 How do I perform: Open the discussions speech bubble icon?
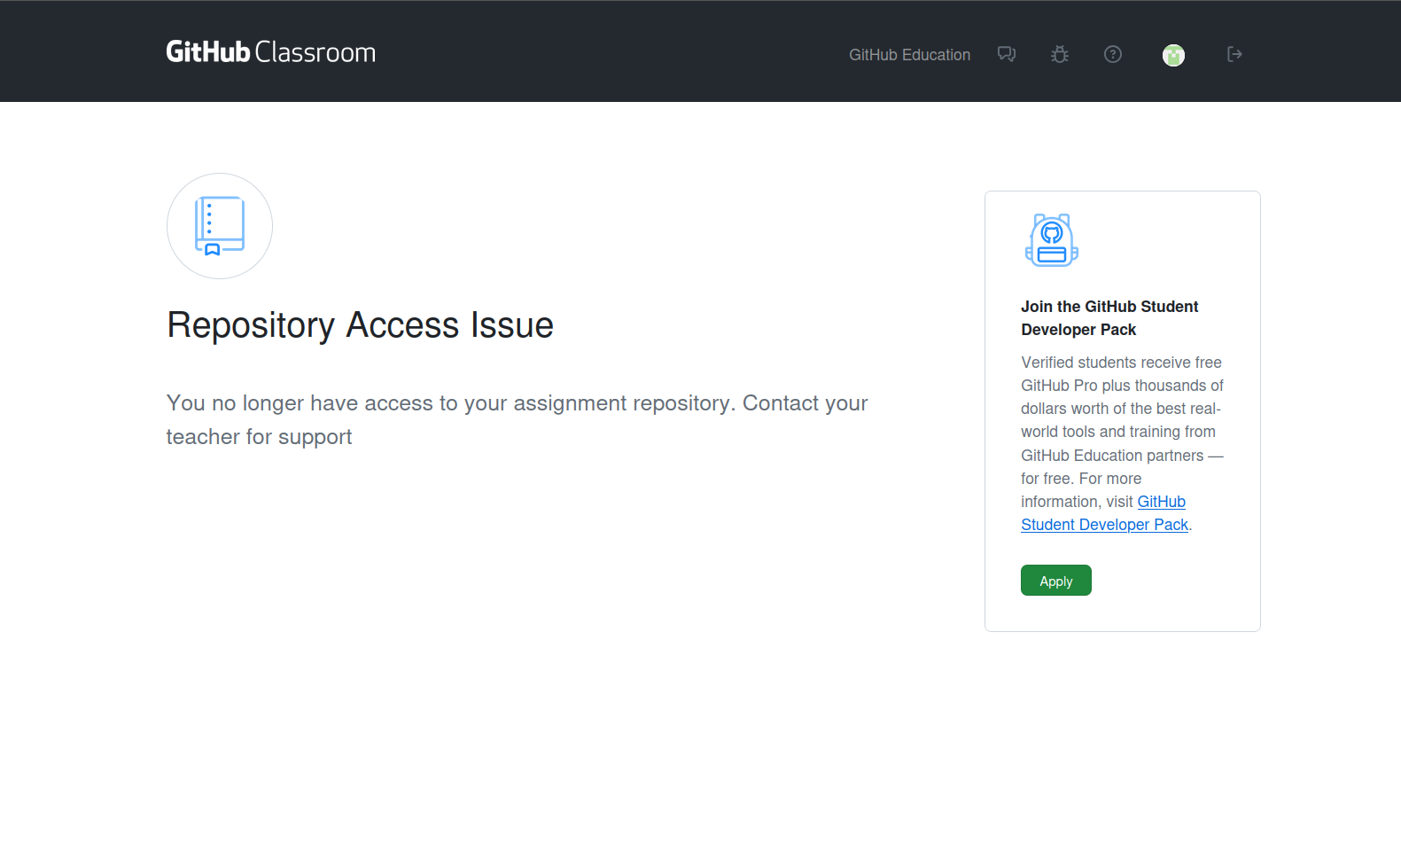1007,54
